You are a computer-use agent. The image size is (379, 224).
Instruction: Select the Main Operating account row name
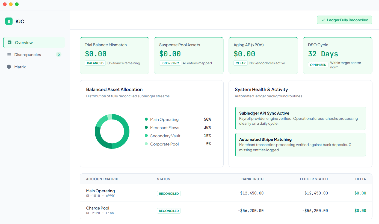point(100,191)
